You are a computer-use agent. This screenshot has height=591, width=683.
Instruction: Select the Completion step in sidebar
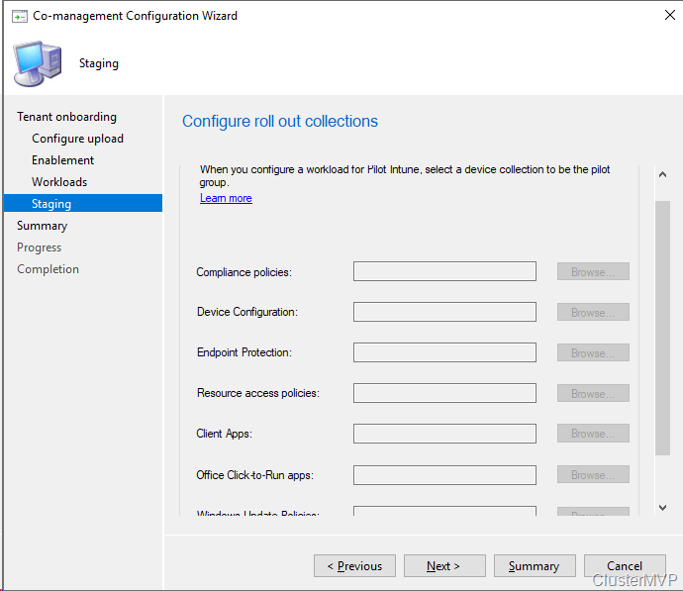(x=48, y=269)
